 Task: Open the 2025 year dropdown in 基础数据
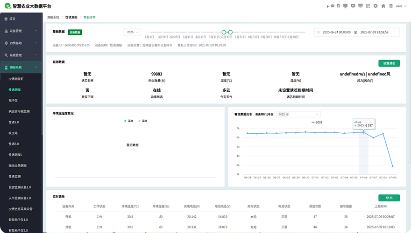[132, 32]
